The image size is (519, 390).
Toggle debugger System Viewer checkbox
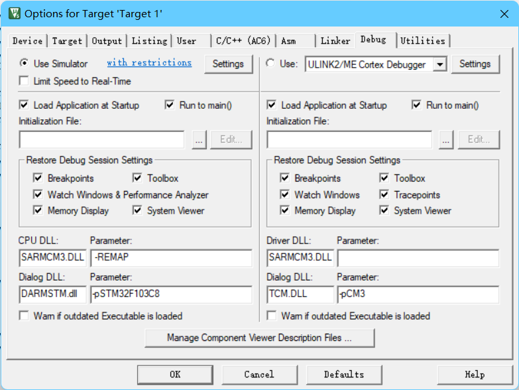384,210
